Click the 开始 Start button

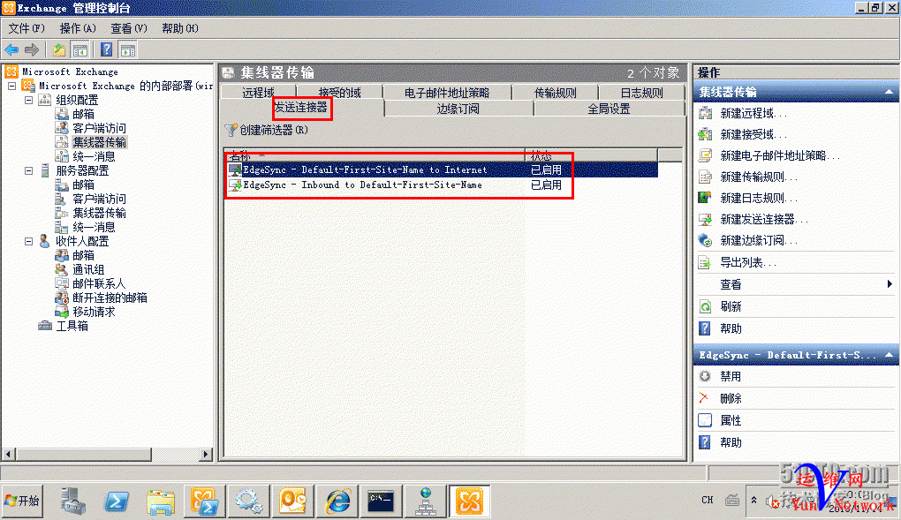pyautogui.click(x=22, y=501)
